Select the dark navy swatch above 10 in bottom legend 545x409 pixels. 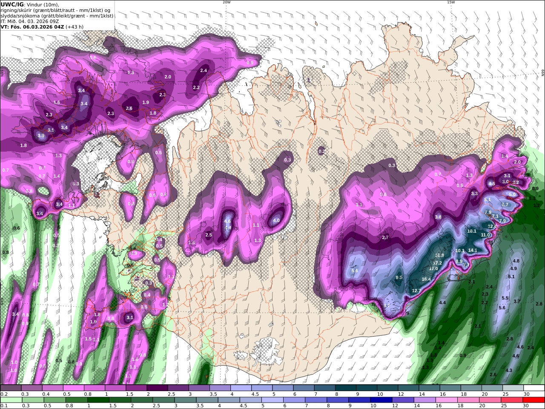click(x=380, y=400)
